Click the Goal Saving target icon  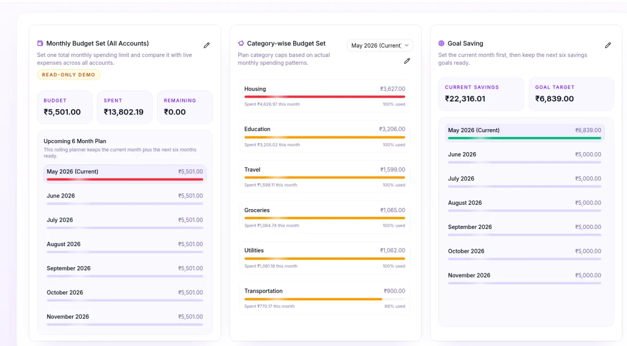(x=442, y=43)
